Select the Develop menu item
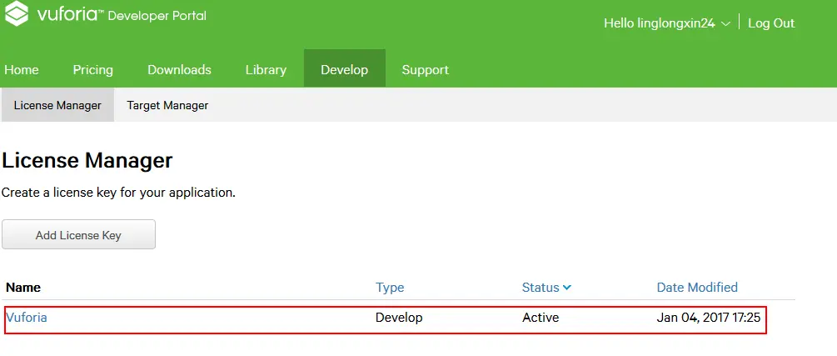The height and width of the screenshot is (356, 837). pyautogui.click(x=344, y=68)
